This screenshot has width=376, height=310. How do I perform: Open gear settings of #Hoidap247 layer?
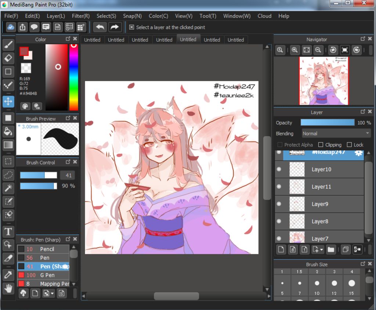pos(358,153)
